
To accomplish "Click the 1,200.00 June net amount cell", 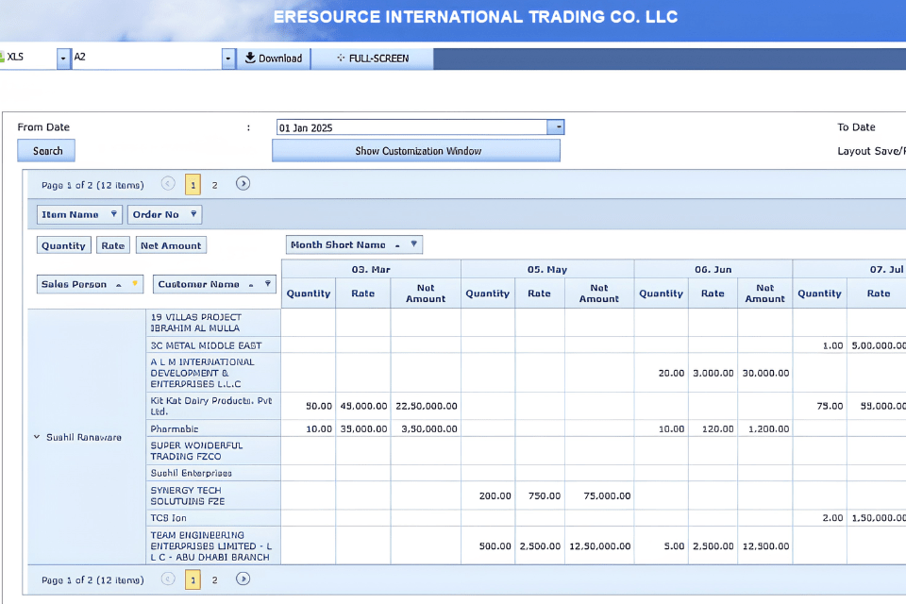I will [x=765, y=428].
